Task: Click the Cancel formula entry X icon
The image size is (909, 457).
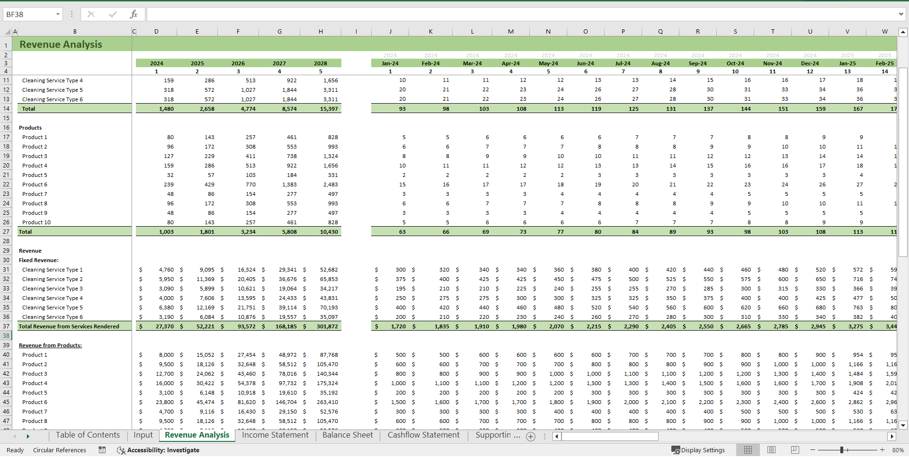Action: point(91,14)
